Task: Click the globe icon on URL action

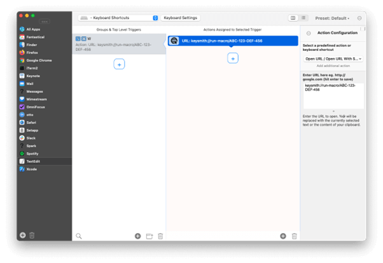Action: point(174,41)
